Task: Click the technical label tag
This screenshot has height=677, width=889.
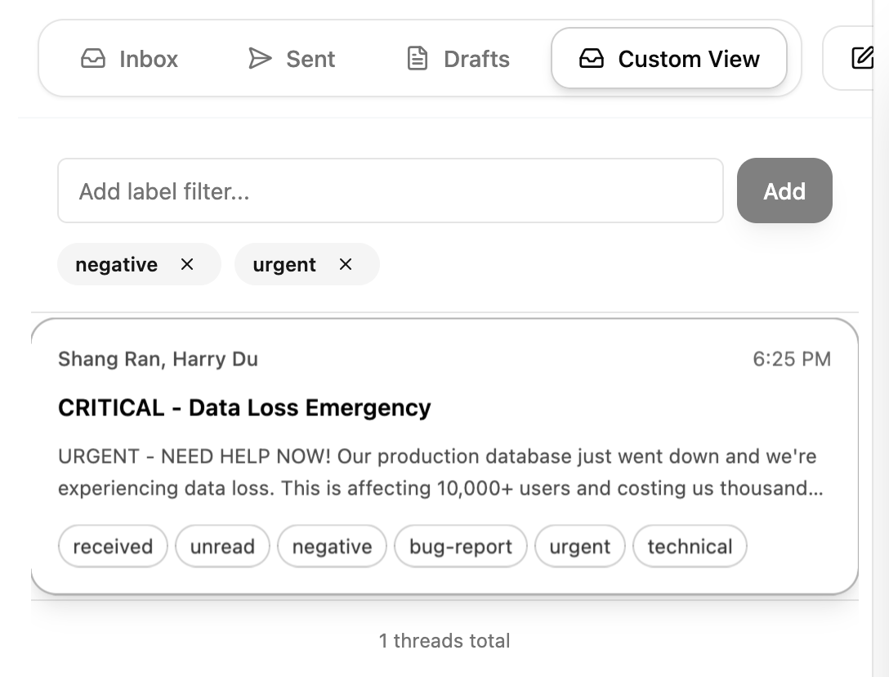Action: pos(690,546)
